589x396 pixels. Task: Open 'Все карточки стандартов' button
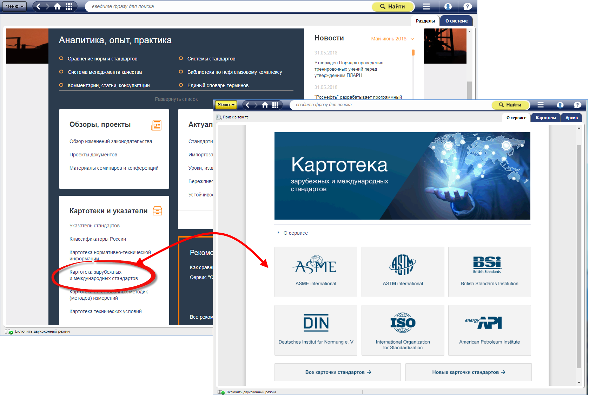click(x=338, y=372)
